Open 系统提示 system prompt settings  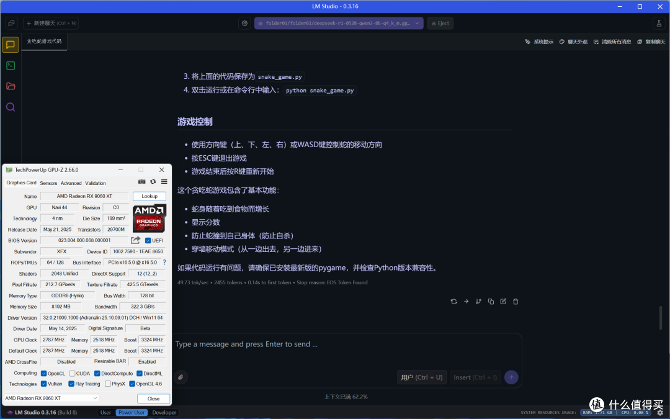(x=539, y=42)
